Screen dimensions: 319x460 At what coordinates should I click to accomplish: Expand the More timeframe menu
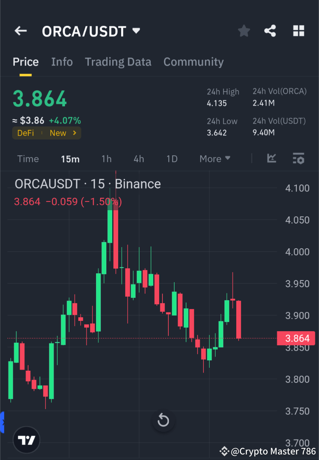coord(215,159)
